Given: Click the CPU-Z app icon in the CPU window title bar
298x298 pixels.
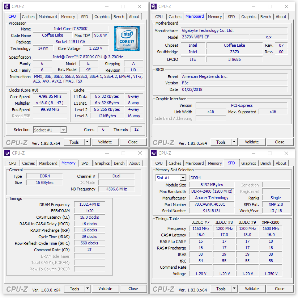Looking at the screenshot, I should (x=7, y=7).
